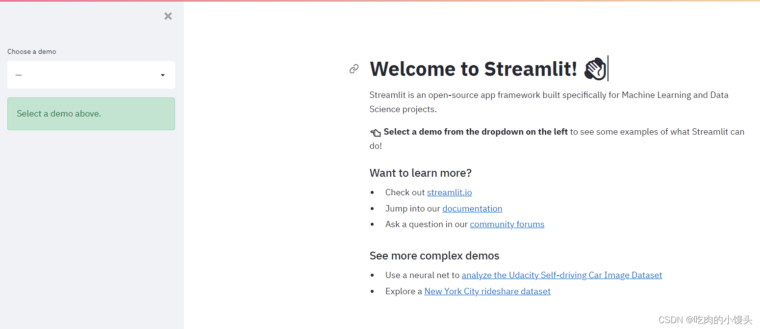Click the bold 'Select a demo from the dropdown' text
Image resolution: width=760 pixels, height=329 pixels.
tap(476, 132)
